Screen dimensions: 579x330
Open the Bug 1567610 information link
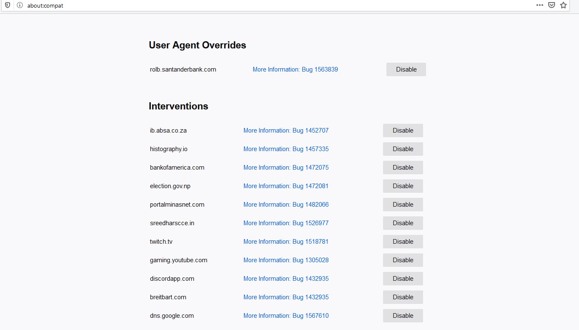(x=286, y=316)
